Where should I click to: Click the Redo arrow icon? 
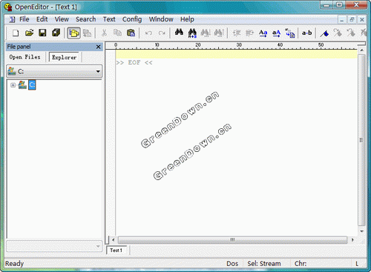pos(162,33)
